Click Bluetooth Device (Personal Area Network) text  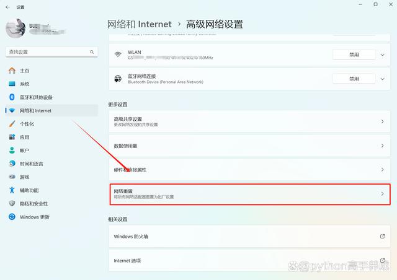166,82
